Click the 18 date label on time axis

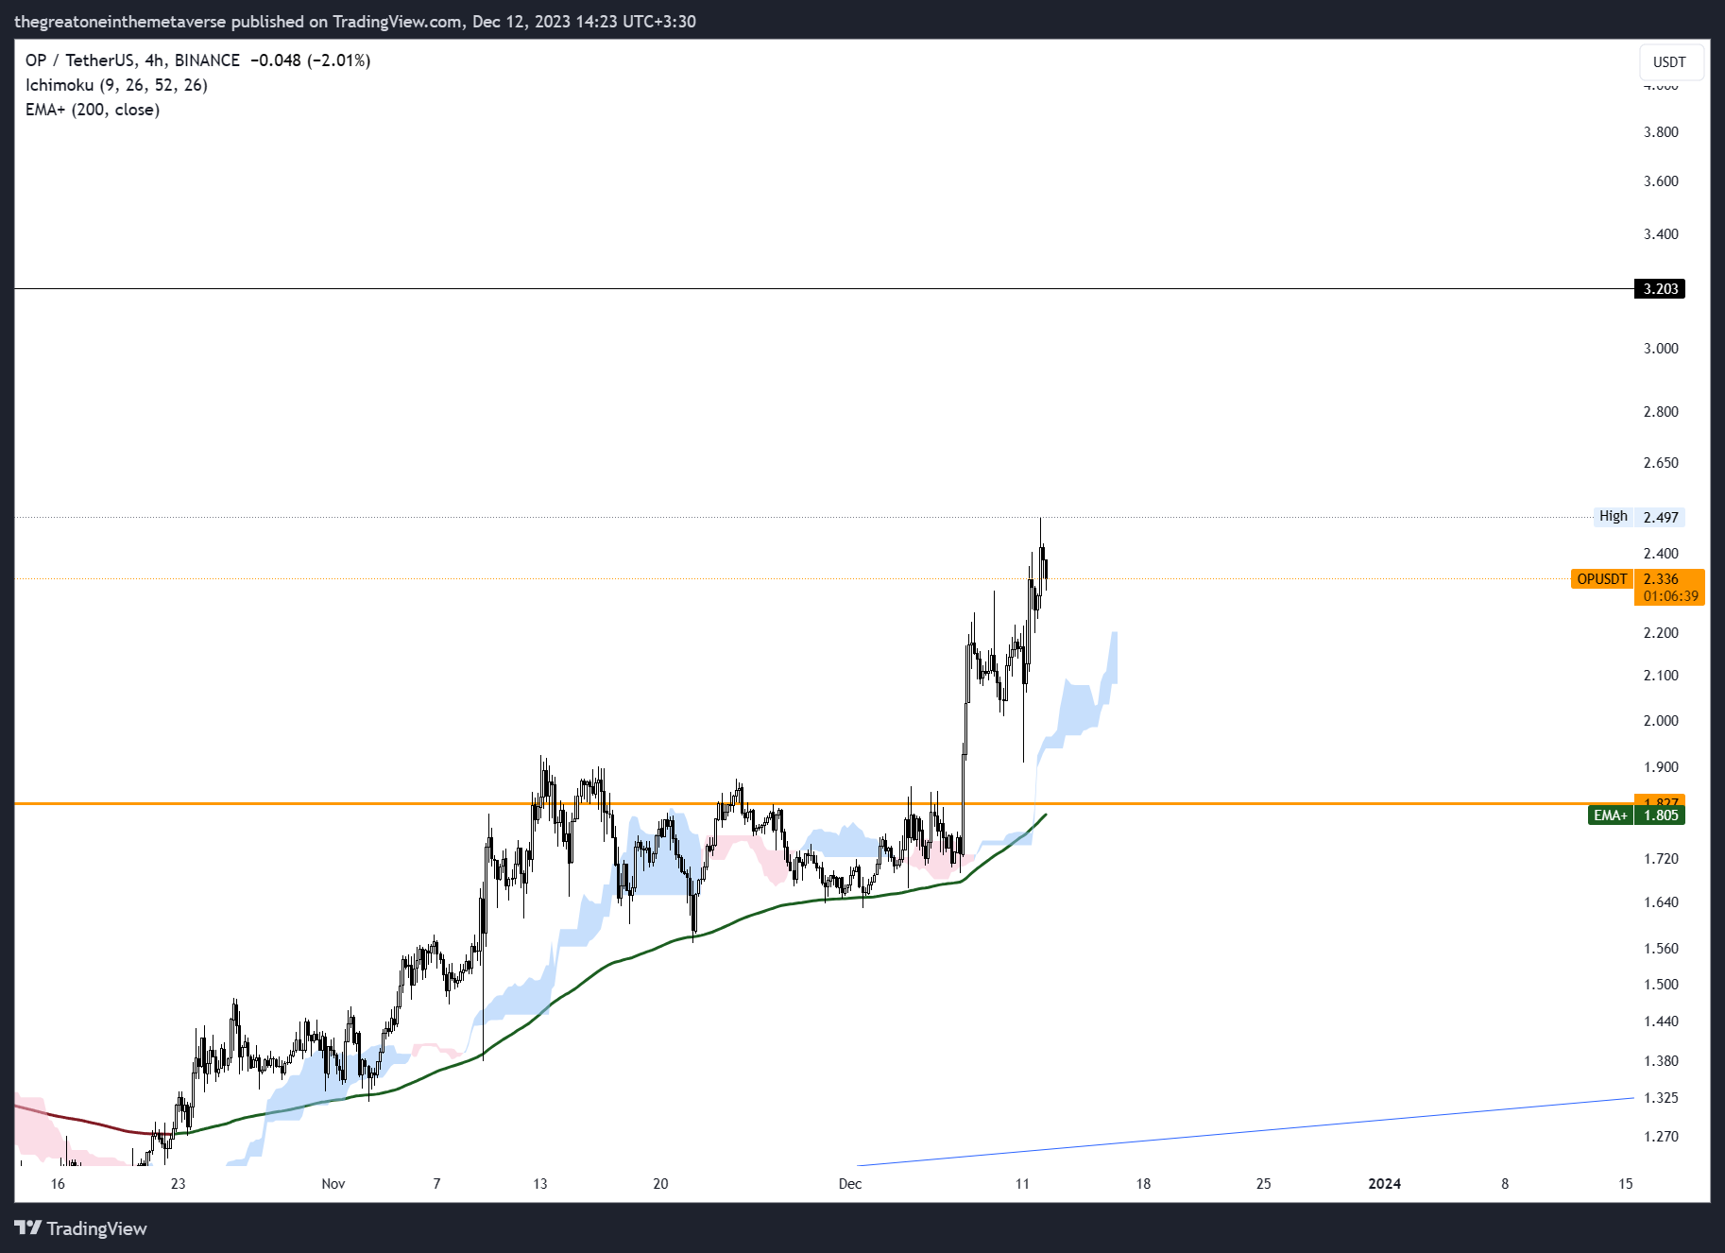tap(1143, 1184)
